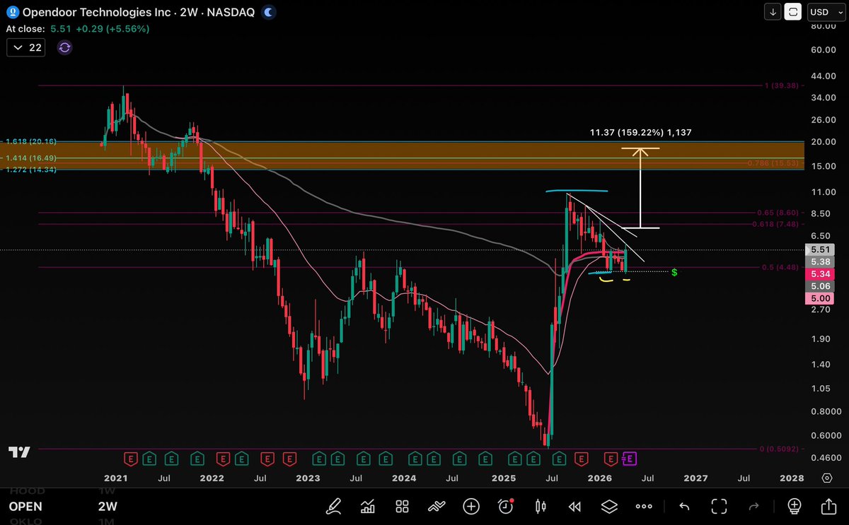The image size is (849, 525).
Task: Select the dark grey 5.06 price label
Action: [819, 286]
